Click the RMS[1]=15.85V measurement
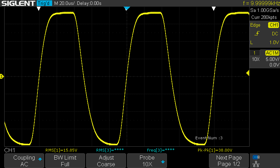 (x=61, y=150)
